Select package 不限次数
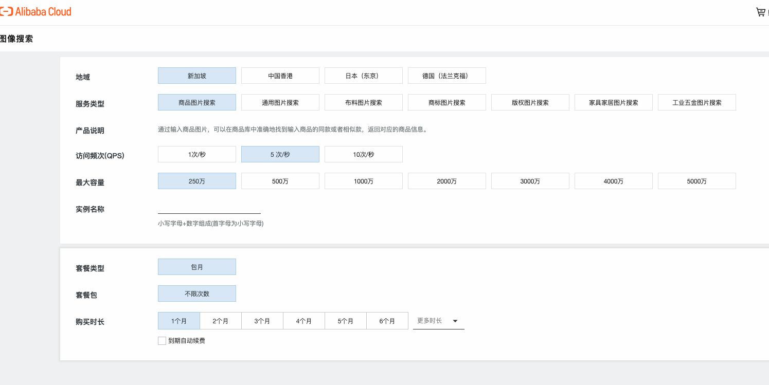 (197, 294)
